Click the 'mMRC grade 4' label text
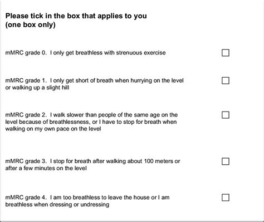The height and width of the screenshot is (222, 264). coord(26,198)
